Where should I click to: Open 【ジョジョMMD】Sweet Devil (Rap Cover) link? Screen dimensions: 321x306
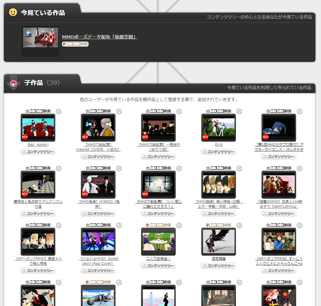(x=98, y=261)
